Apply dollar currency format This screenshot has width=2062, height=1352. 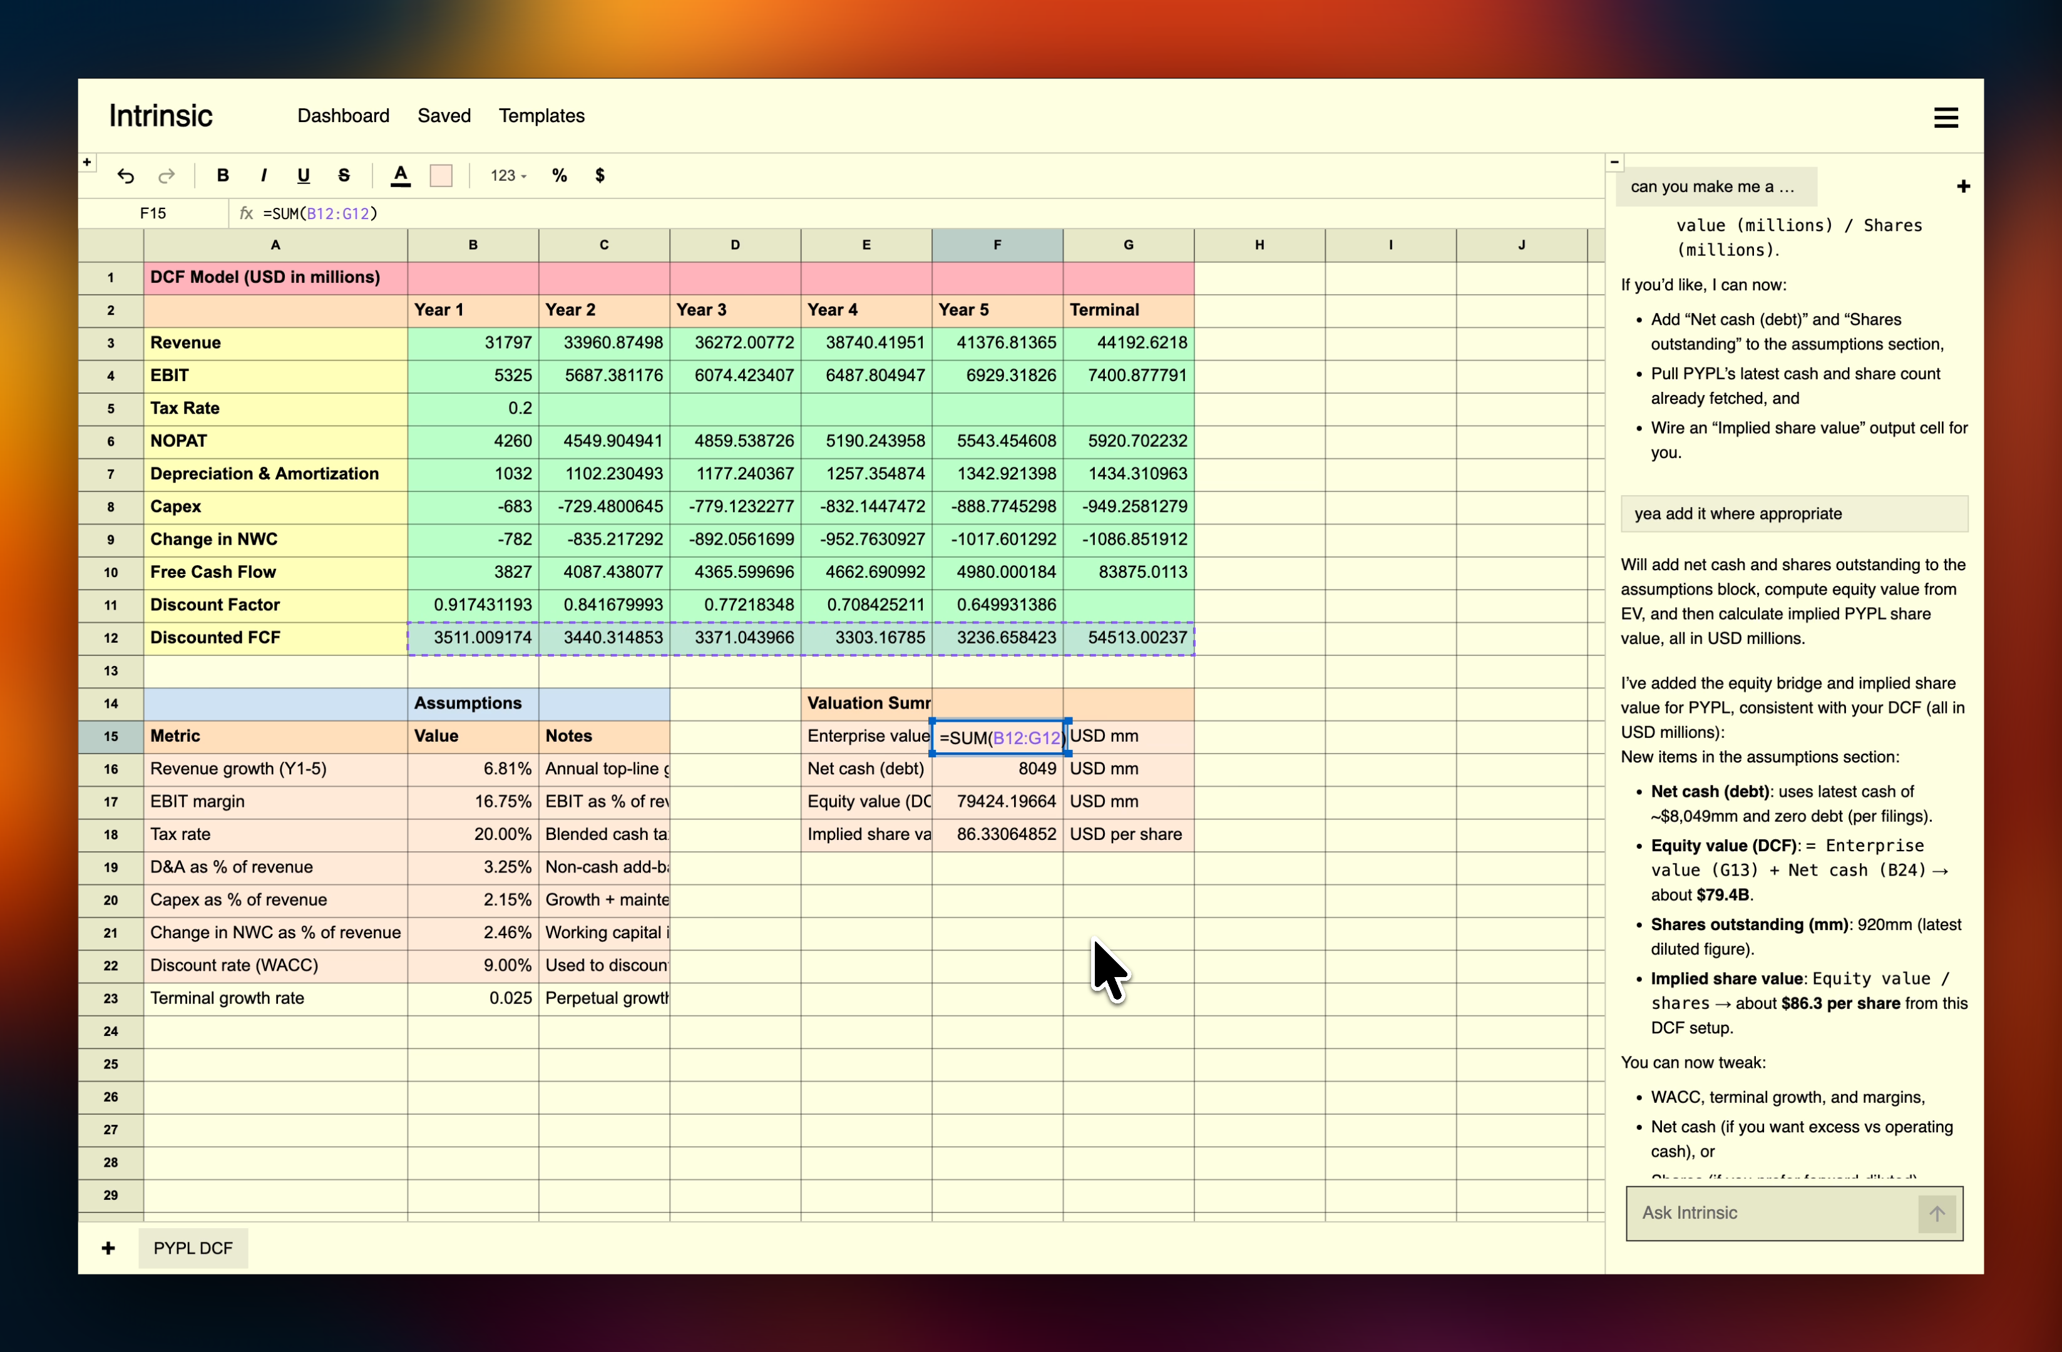[x=600, y=176]
